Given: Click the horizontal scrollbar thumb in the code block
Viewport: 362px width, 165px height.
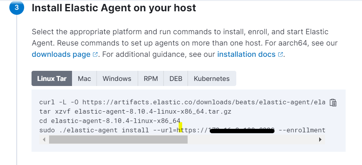Looking at the screenshot, I should pos(118,139).
